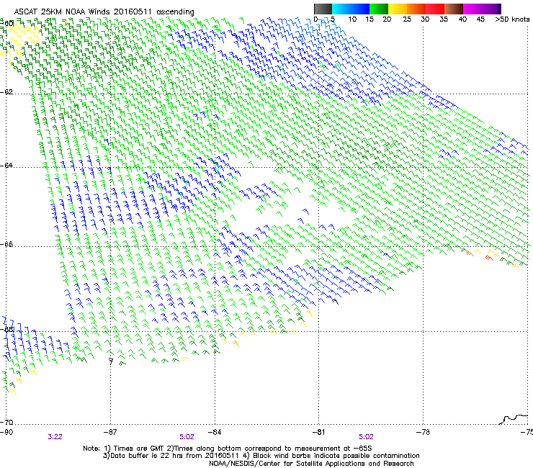Click the -87 longitude axis label

110,432
